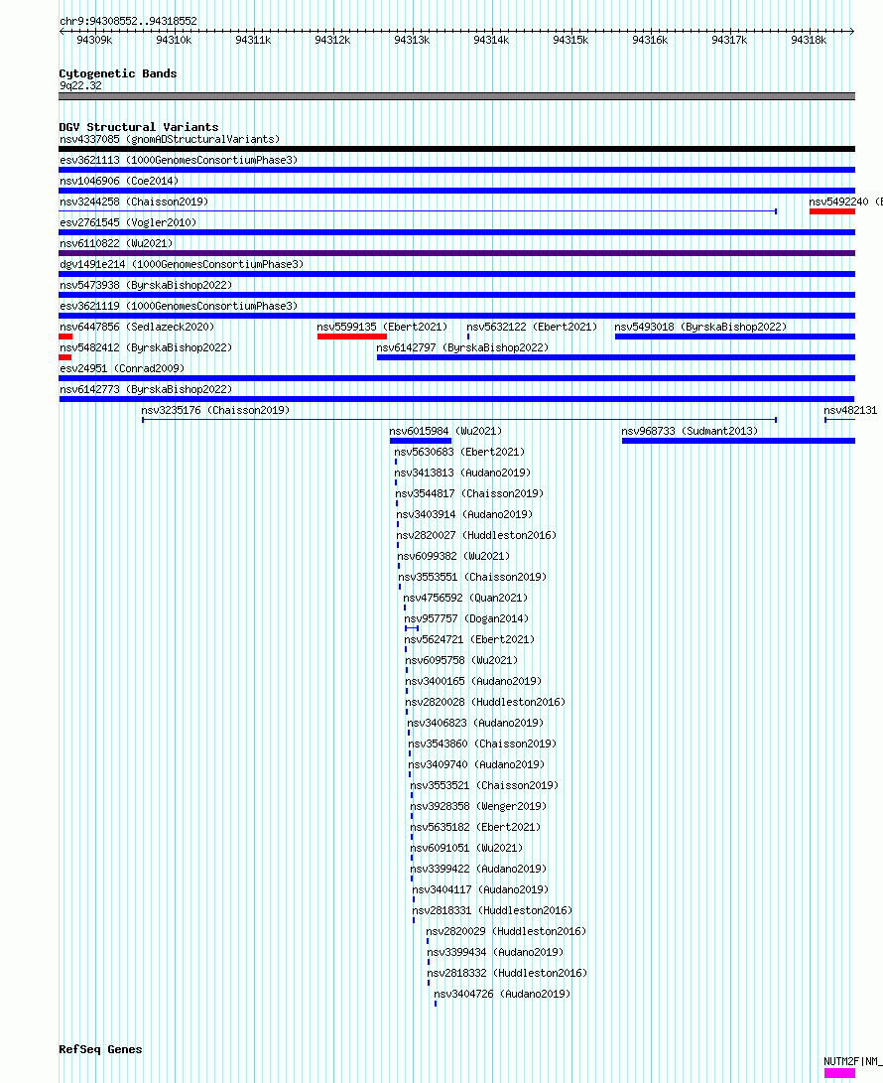Screen dimensions: 883x1083
Task: Click dgv1491e214 variant label
Action: (182, 264)
